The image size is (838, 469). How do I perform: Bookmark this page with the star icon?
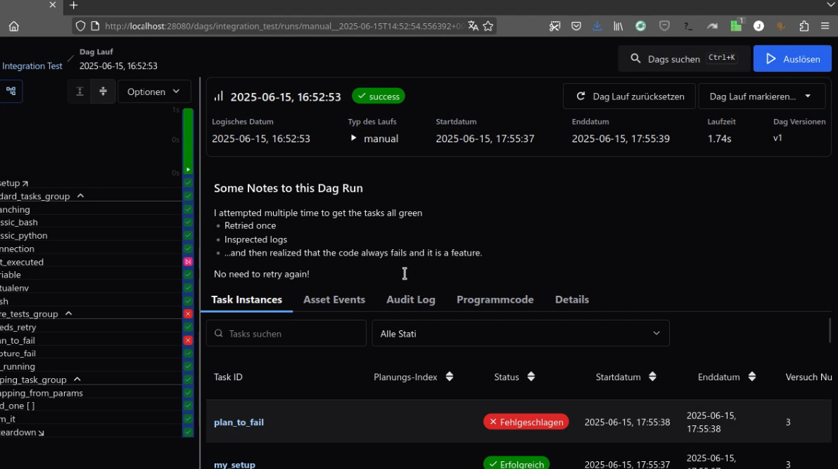488,26
